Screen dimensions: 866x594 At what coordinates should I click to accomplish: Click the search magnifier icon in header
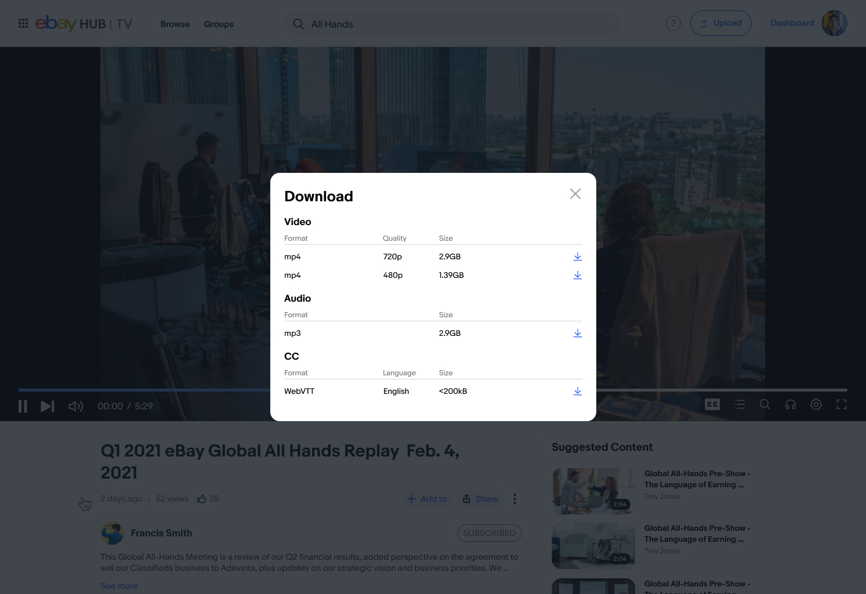coord(298,24)
